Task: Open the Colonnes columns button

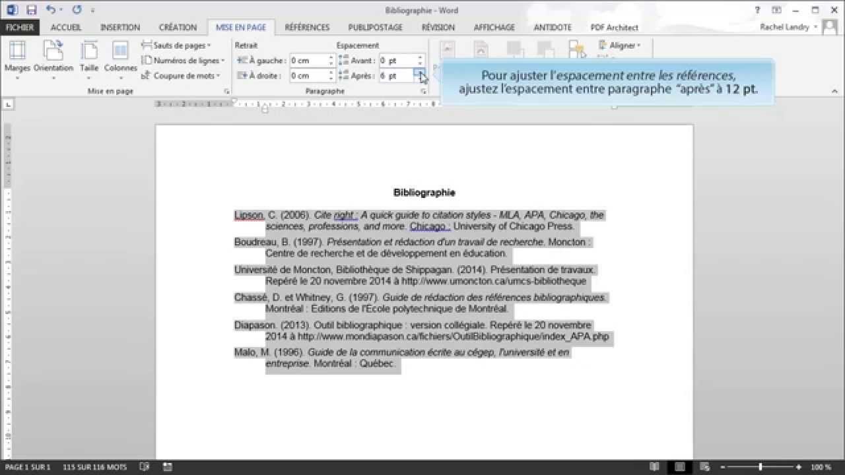Action: (x=121, y=60)
